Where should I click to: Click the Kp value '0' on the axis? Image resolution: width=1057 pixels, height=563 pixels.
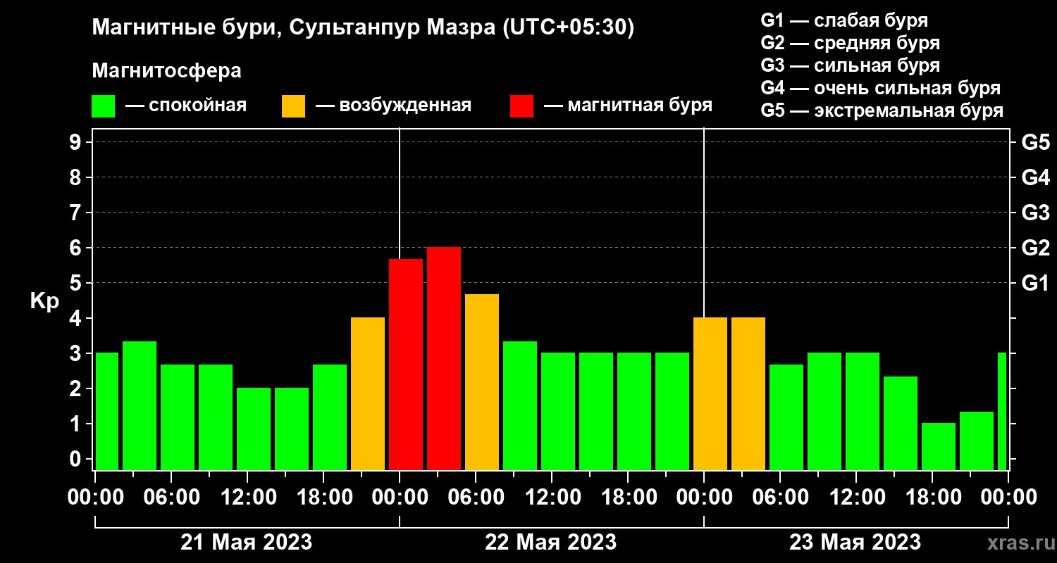tap(77, 459)
